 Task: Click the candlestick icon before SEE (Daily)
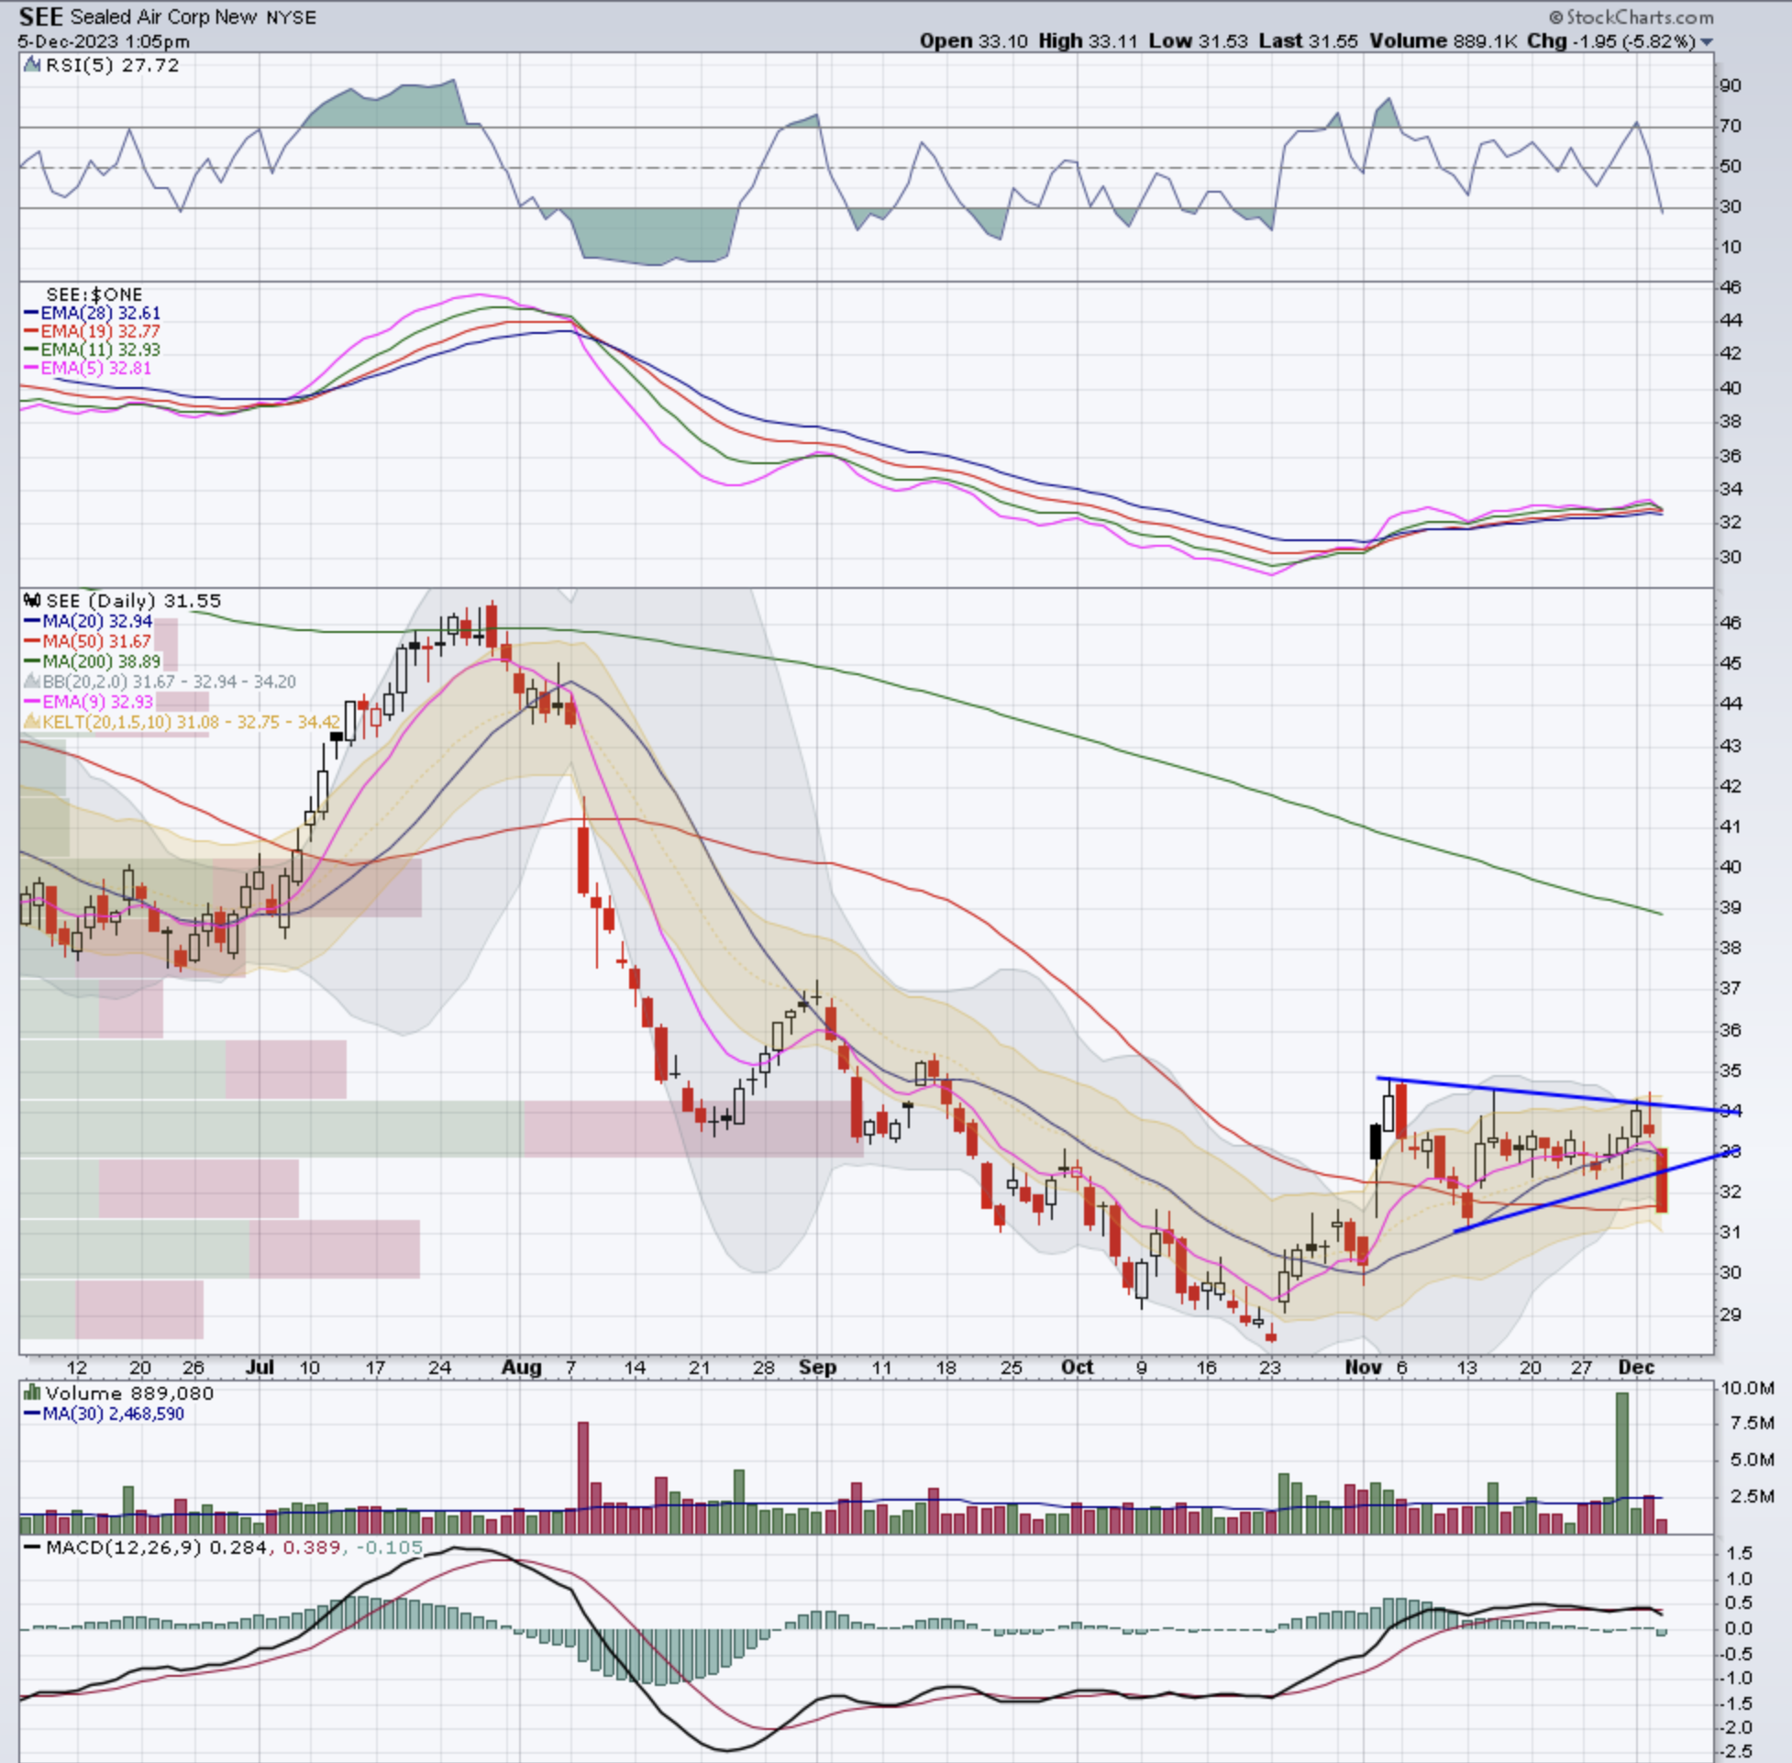point(32,600)
